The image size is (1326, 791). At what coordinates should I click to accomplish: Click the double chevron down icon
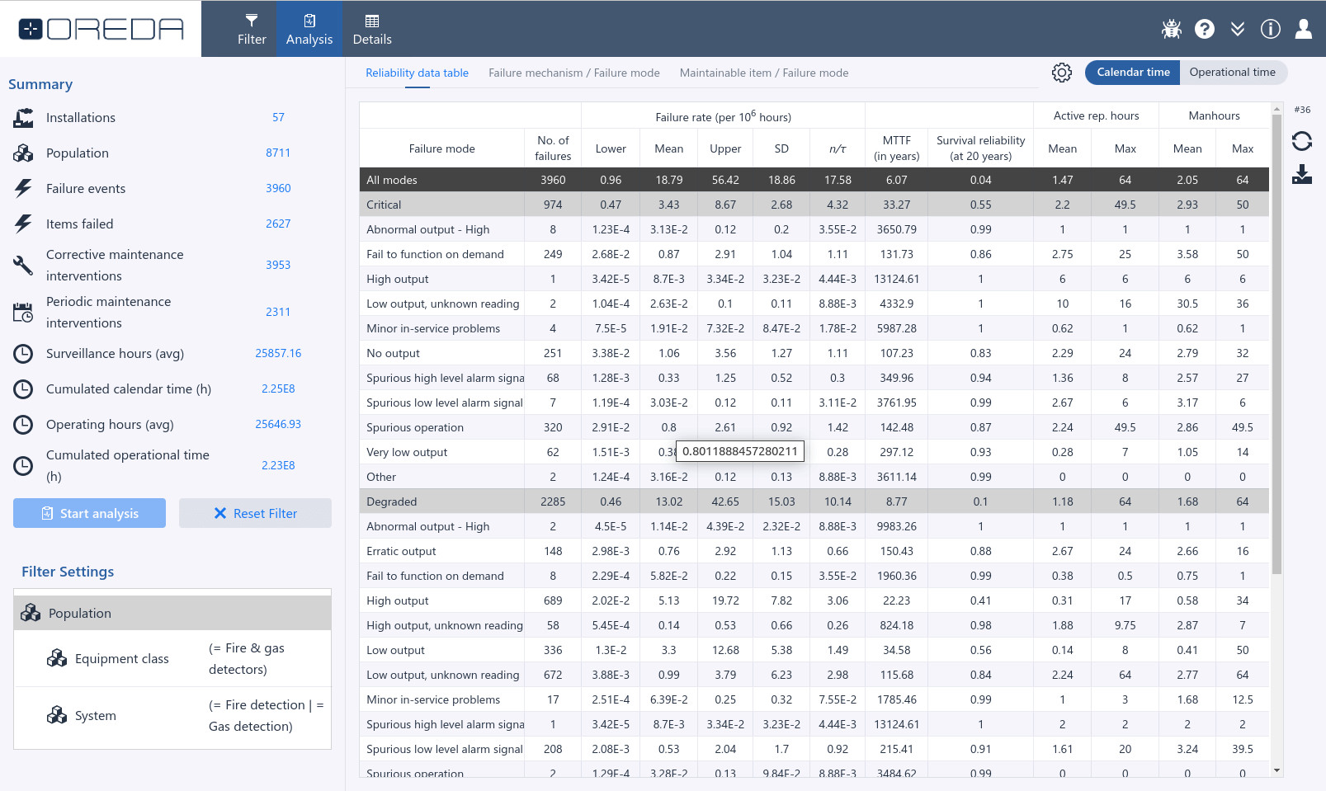click(x=1237, y=29)
